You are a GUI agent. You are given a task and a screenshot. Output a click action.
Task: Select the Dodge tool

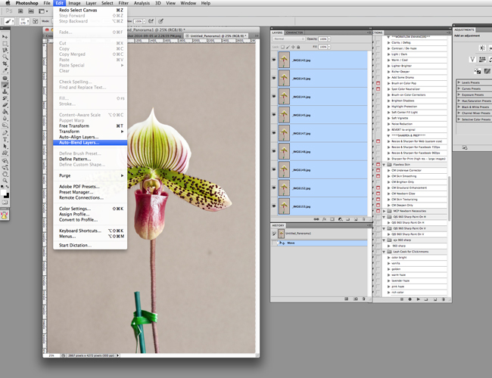click(x=5, y=125)
